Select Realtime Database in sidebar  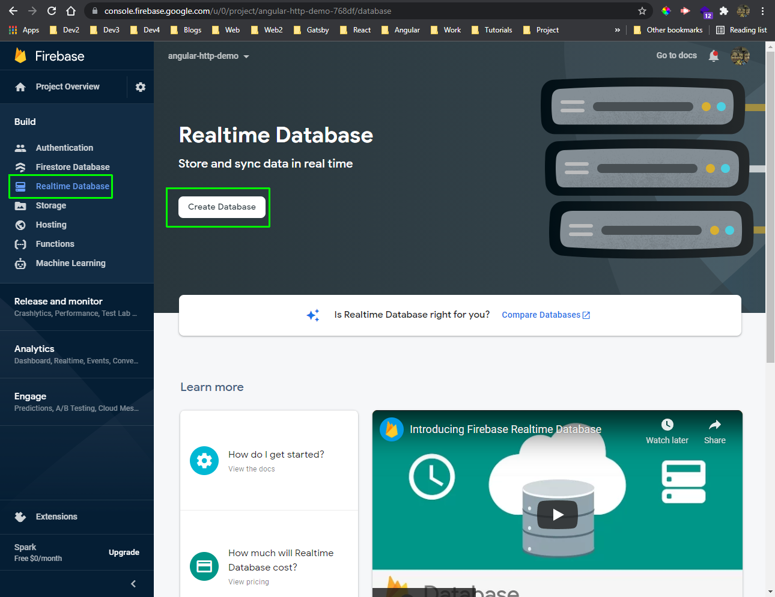(73, 186)
